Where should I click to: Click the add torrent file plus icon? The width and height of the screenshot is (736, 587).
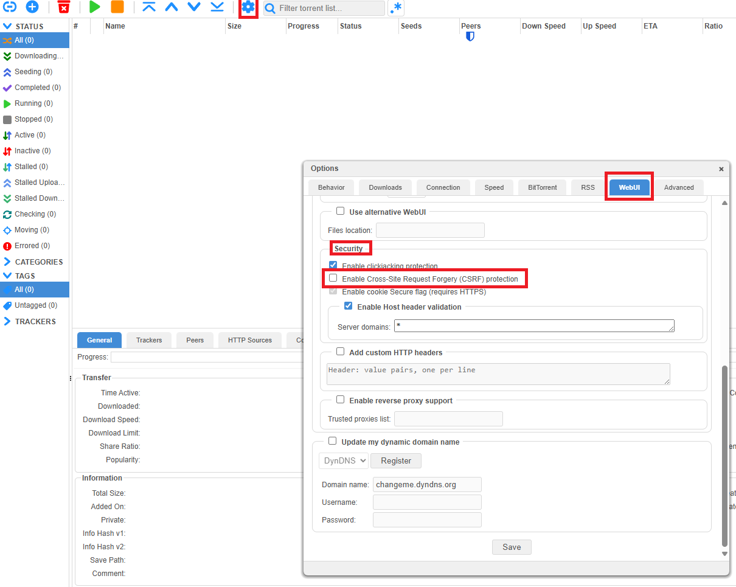[x=32, y=7]
